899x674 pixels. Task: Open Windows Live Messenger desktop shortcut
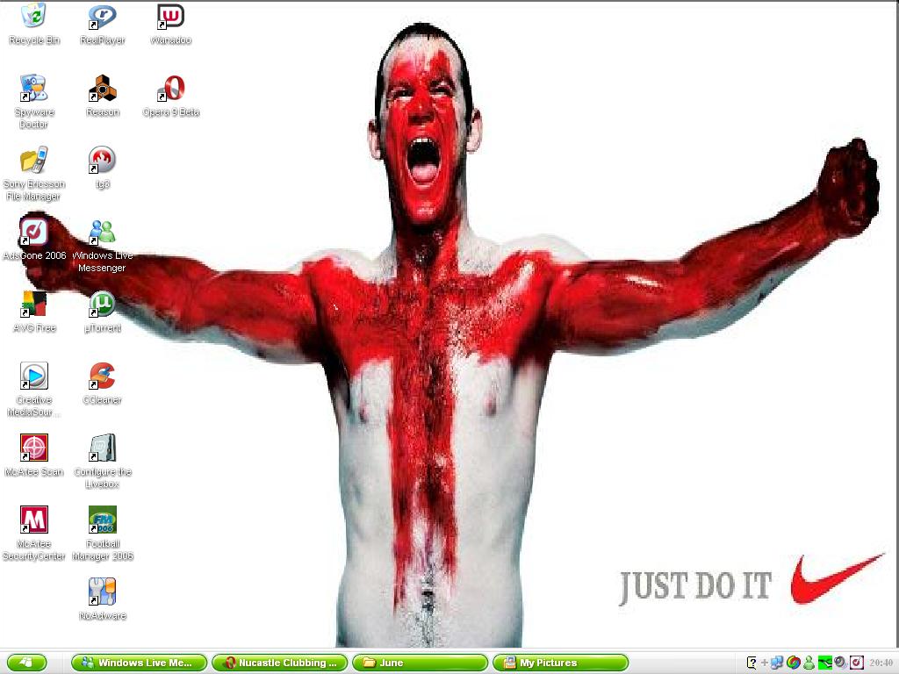pyautogui.click(x=103, y=233)
